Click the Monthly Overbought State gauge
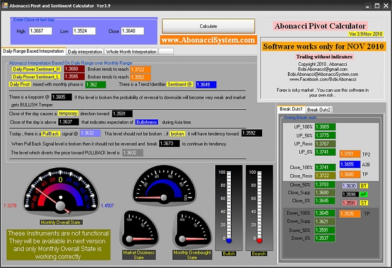The width and height of the screenshot is (392, 268). 193,230
